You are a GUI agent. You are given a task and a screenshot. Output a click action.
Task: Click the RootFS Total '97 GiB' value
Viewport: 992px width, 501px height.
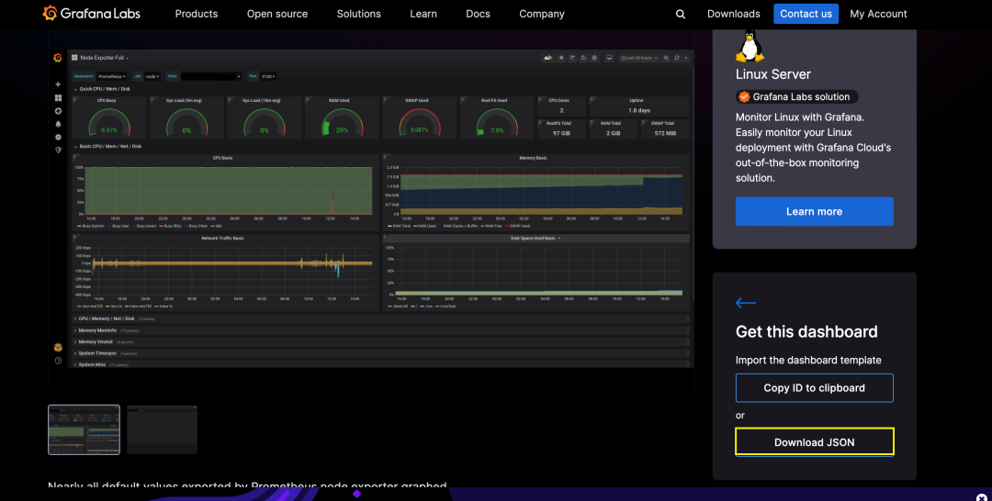point(561,133)
